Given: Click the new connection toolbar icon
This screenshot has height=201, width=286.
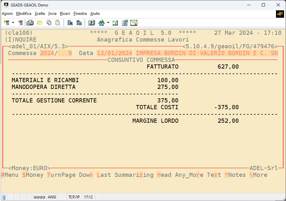Looking at the screenshot, I should coord(6,23).
